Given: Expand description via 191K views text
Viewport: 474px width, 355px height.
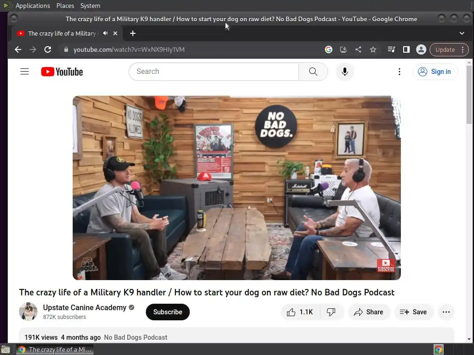Looking at the screenshot, I should tap(41, 337).
